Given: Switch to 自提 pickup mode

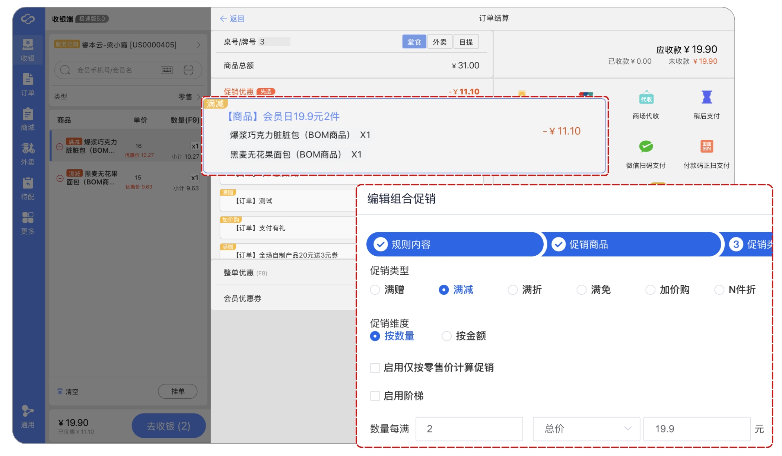Looking at the screenshot, I should pyautogui.click(x=466, y=42).
